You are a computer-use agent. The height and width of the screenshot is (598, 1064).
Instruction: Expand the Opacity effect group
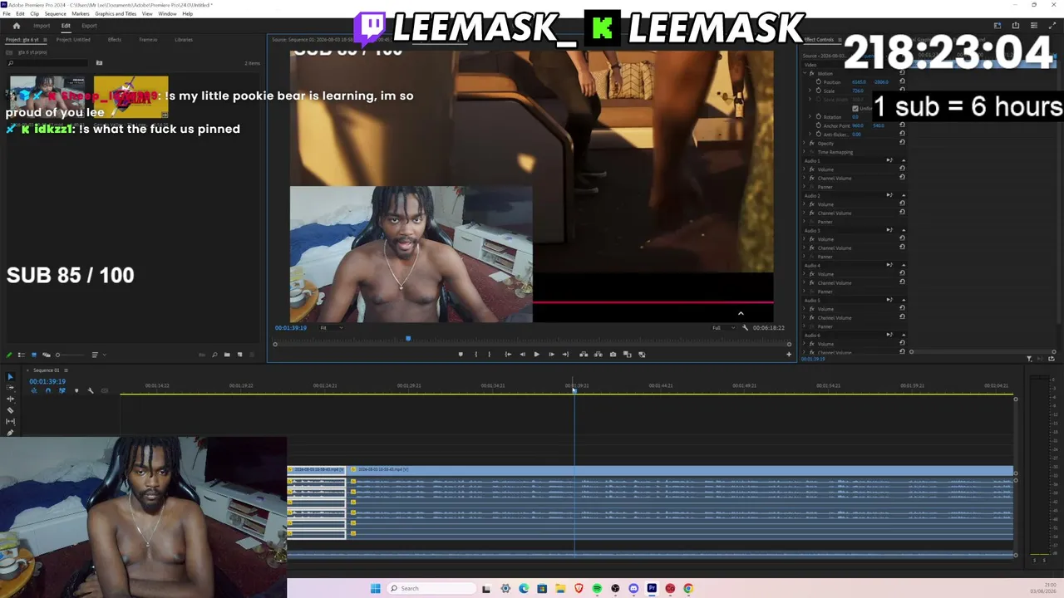(x=805, y=143)
